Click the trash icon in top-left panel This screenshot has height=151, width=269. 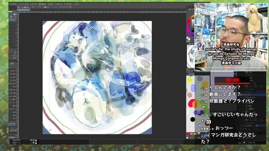click(x=16, y=17)
